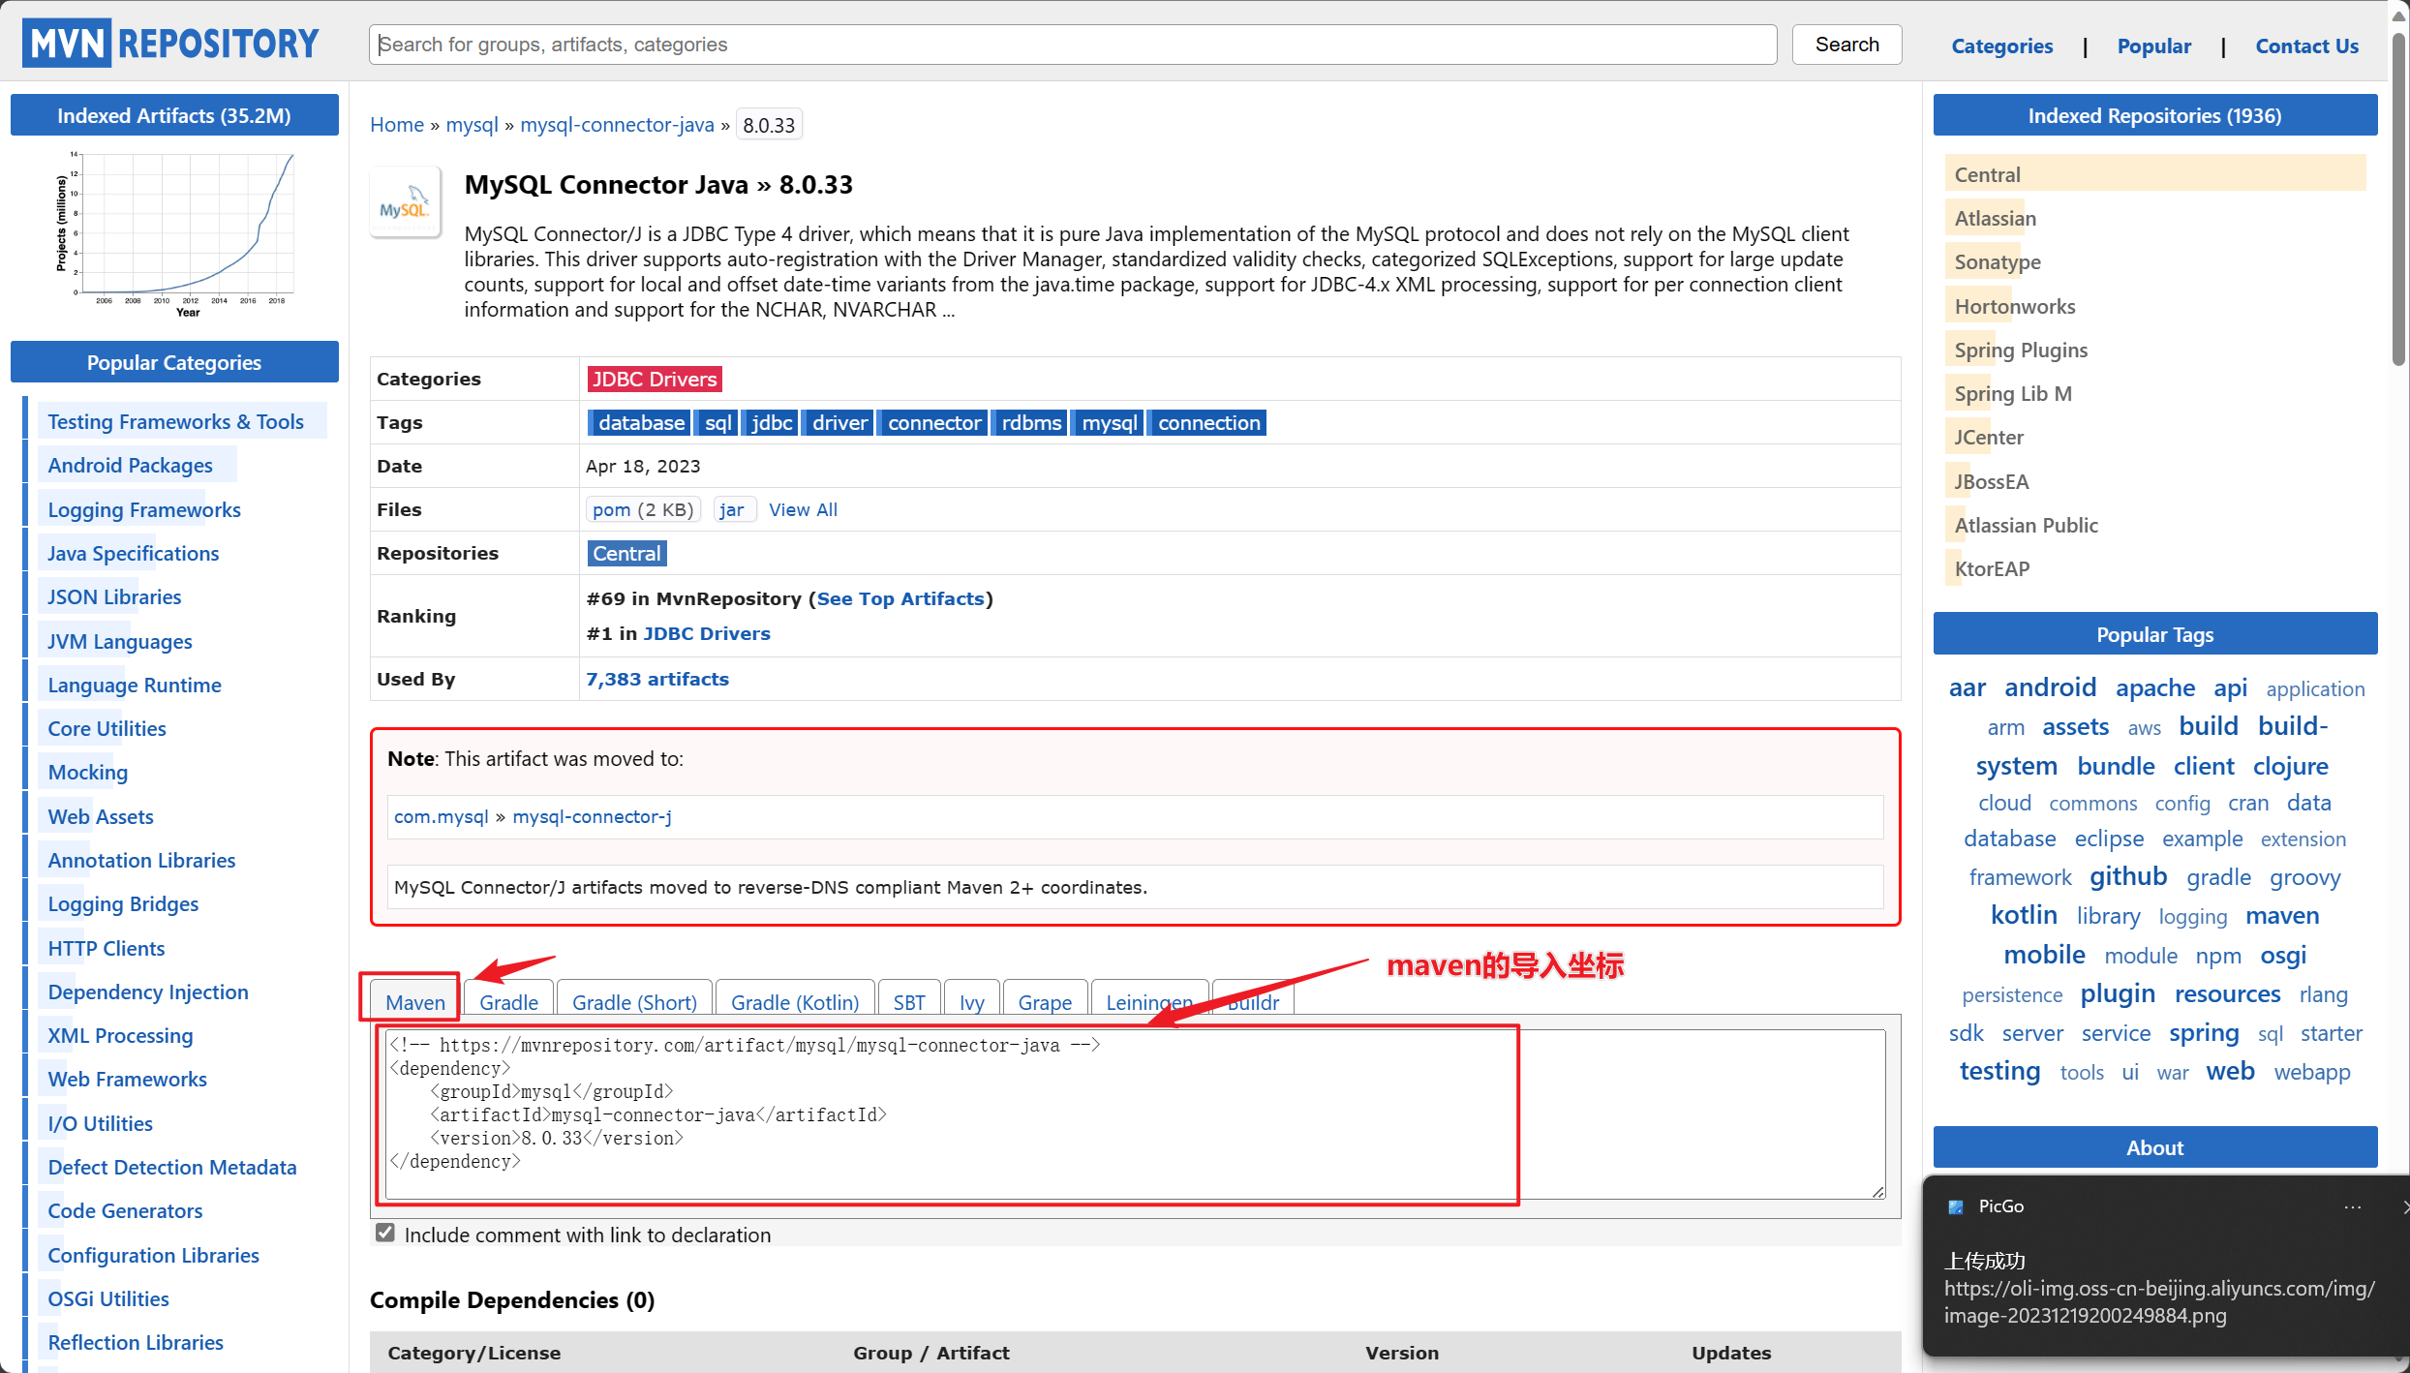Open Categories in top navigation

pos(2001,46)
